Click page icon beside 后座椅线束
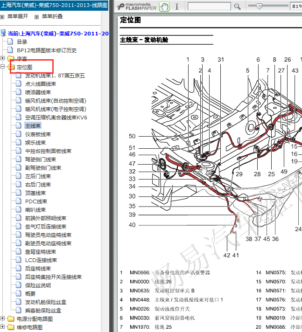Image resolution: width=302 pixels, height=332 pixels. click(x=19, y=268)
